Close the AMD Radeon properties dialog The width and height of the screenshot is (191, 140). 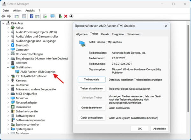166,26
